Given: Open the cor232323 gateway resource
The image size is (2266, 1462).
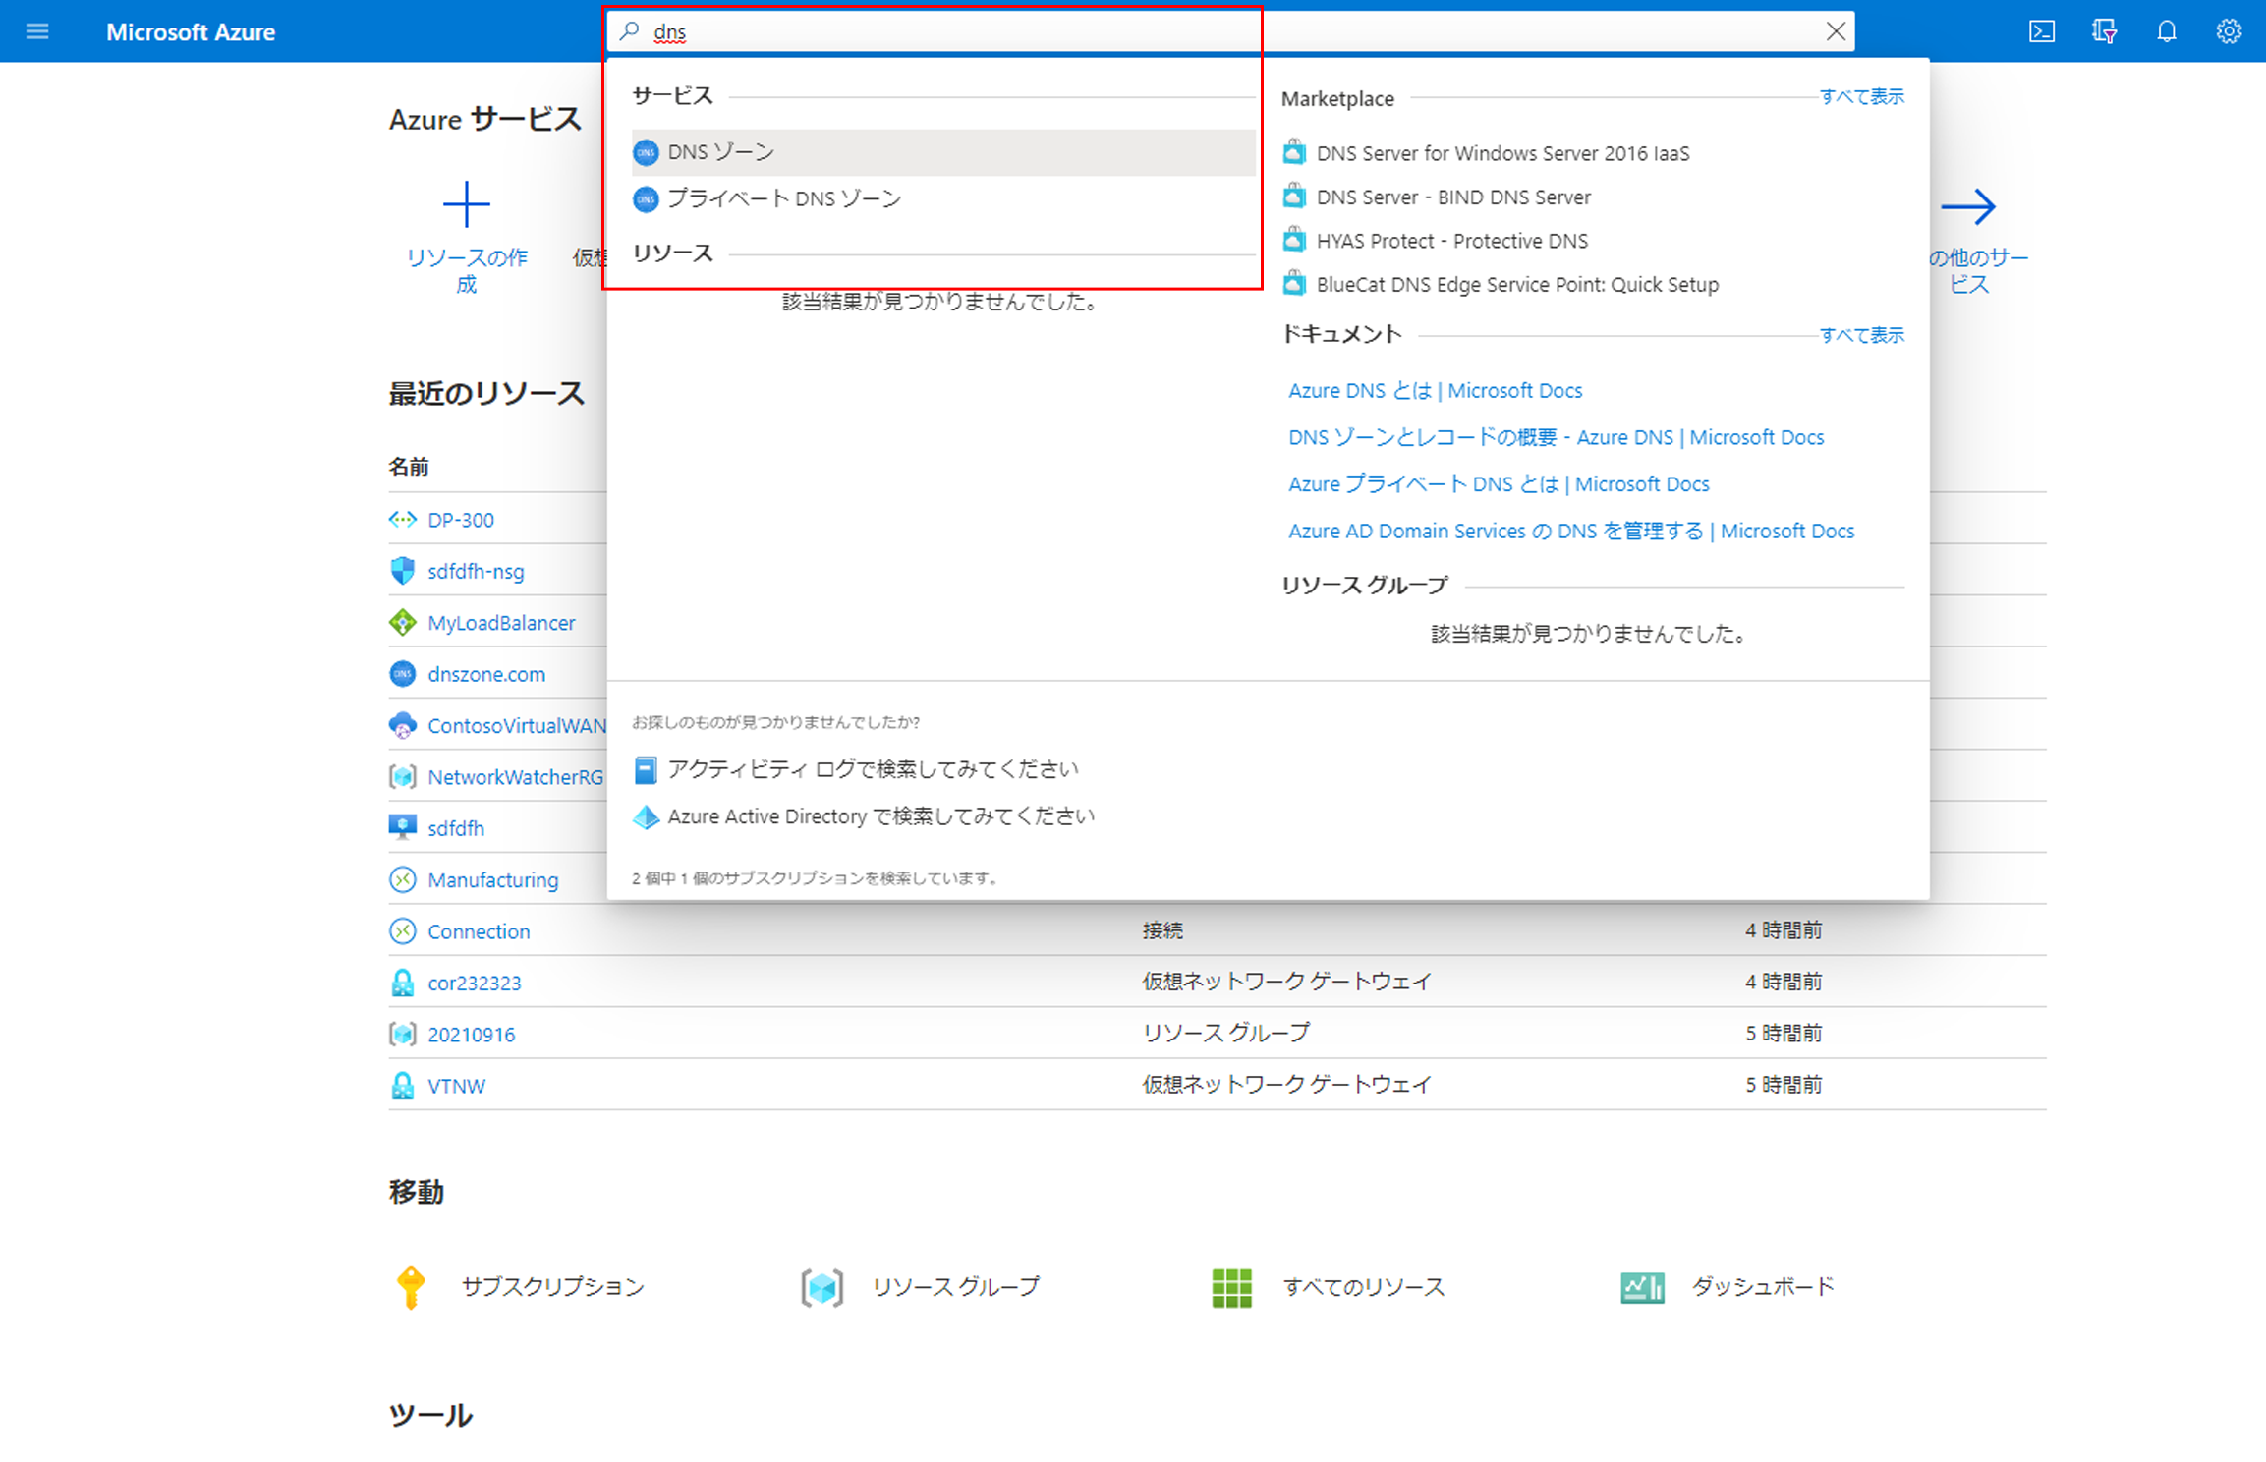Looking at the screenshot, I should [x=474, y=983].
